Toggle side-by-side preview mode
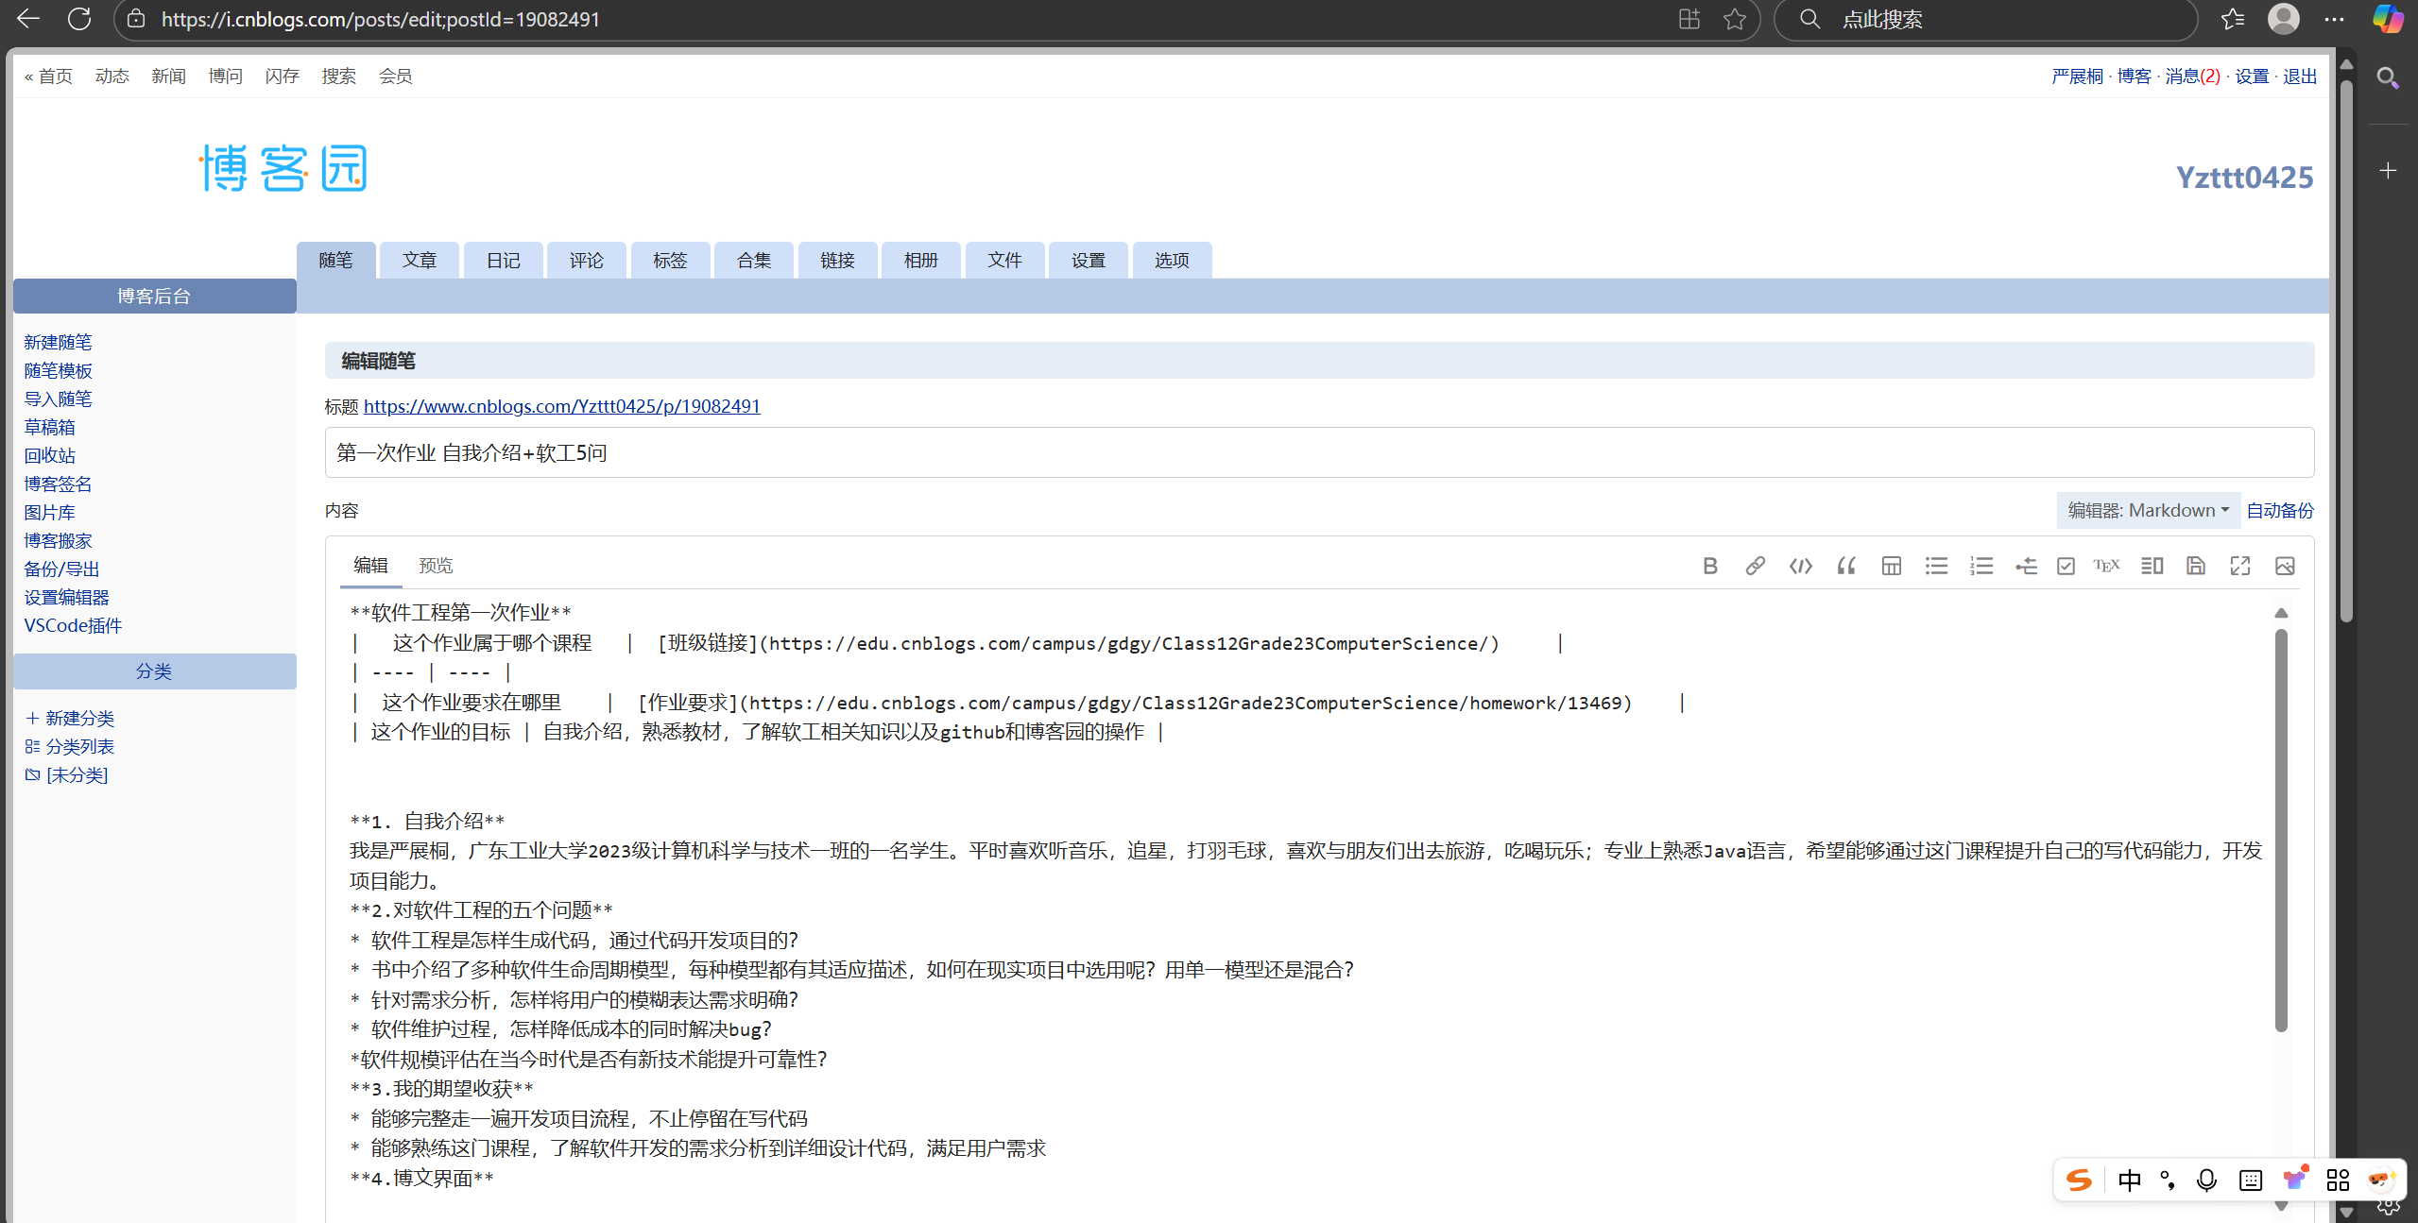The image size is (2418, 1223). pyautogui.click(x=2152, y=566)
